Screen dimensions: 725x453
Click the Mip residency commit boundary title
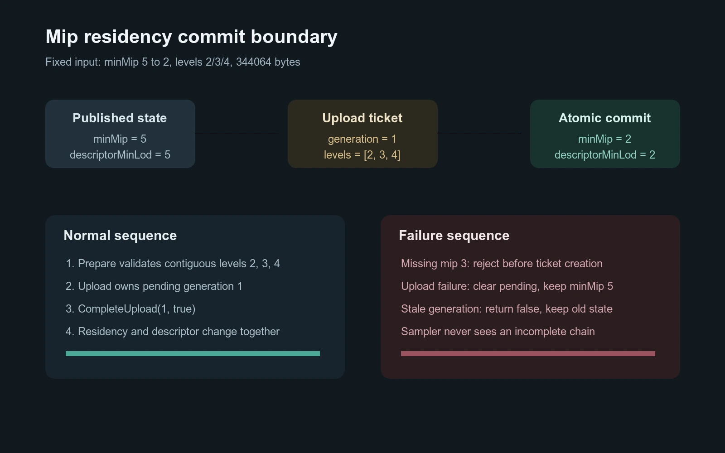(x=191, y=37)
